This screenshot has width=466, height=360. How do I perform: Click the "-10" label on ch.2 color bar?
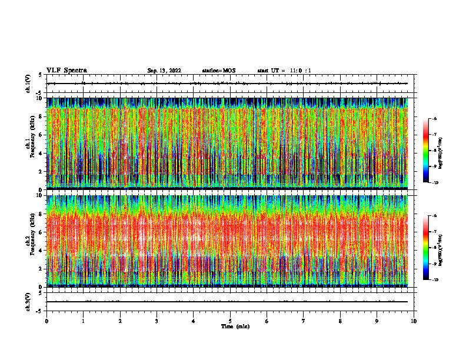tap(435, 280)
